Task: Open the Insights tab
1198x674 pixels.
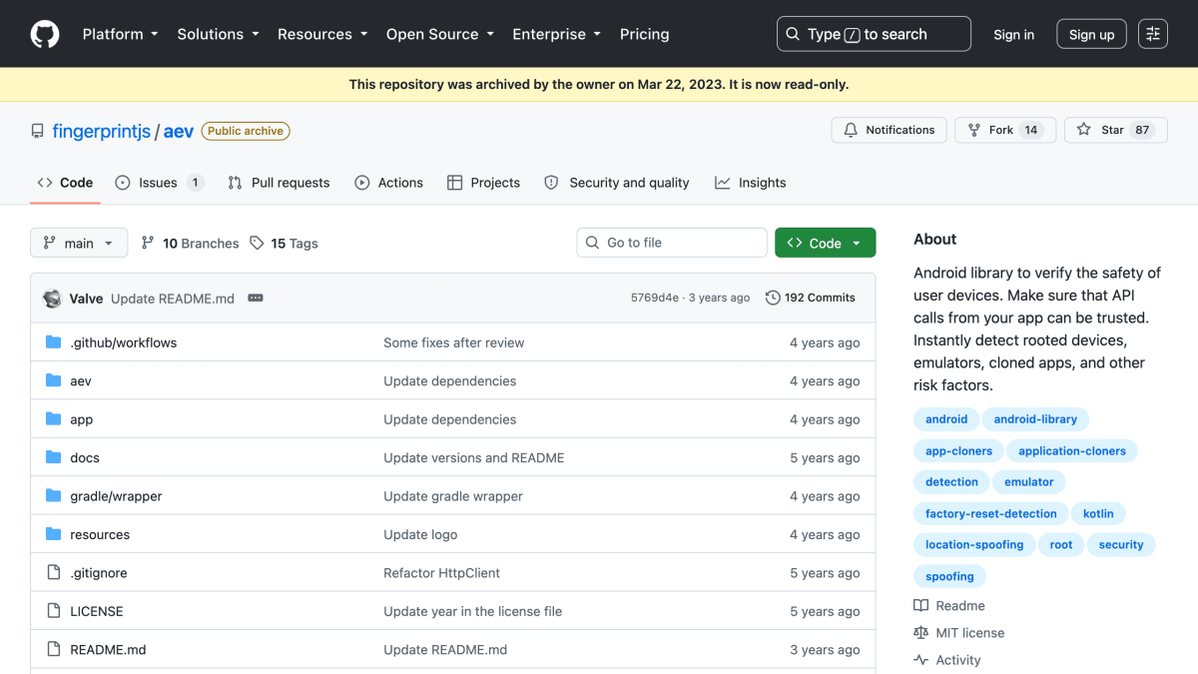Action: (x=751, y=183)
